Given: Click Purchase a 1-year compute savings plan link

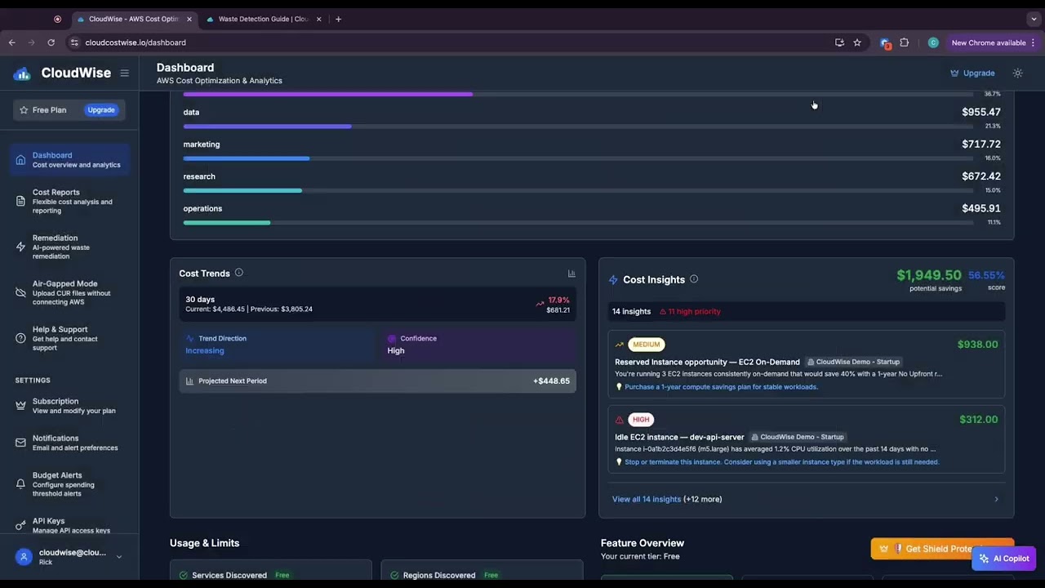Looking at the screenshot, I should (721, 387).
